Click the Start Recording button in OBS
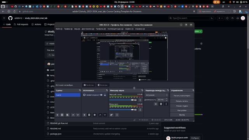Image resolution: width=249 pixels, height=140 pixels. pos(182,101)
